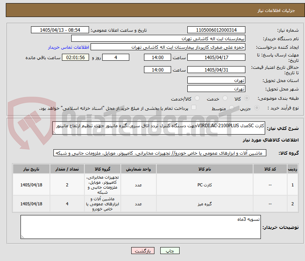Click the price validity time field 14:00
The height and width of the screenshot is (261, 305).
pyautogui.click(x=158, y=70)
